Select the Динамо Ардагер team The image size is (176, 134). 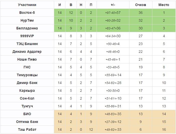[27, 52]
